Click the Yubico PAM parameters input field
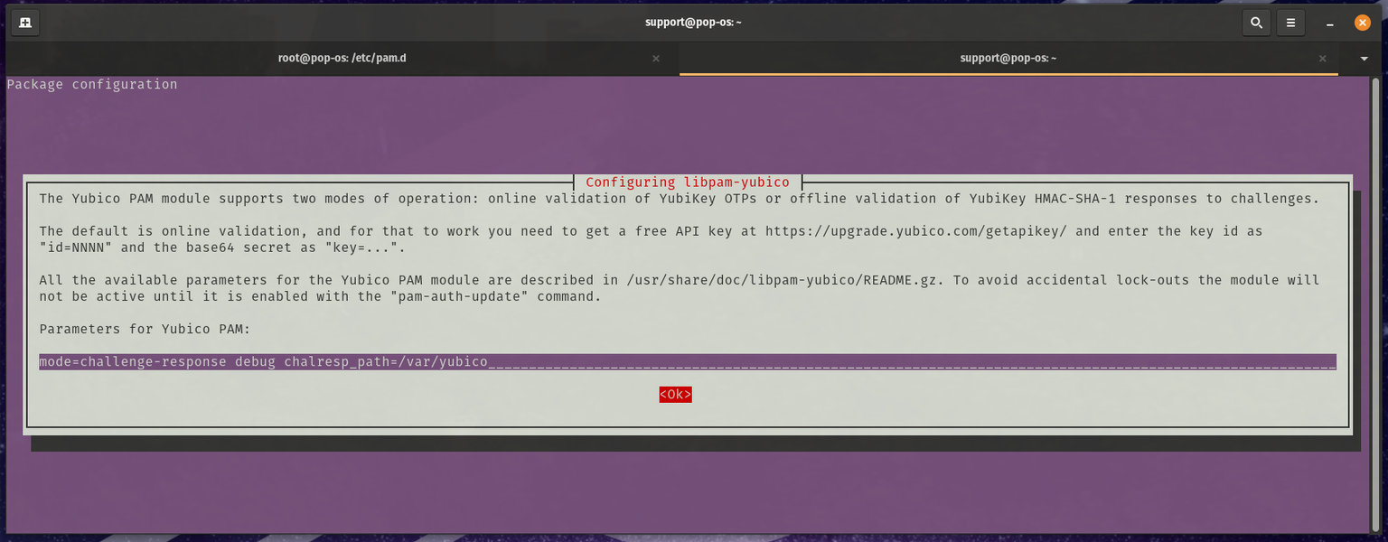This screenshot has width=1388, height=542. (x=904, y=362)
